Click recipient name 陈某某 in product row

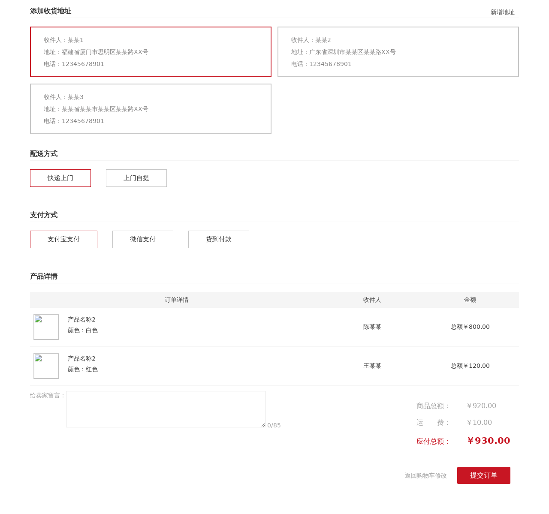(372, 327)
